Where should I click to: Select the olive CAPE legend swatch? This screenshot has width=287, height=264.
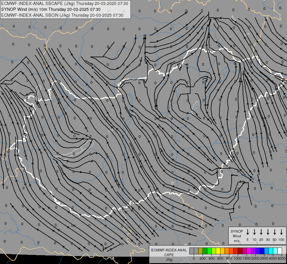201,251
